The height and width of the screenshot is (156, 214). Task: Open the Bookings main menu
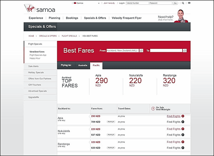[x=72, y=18]
